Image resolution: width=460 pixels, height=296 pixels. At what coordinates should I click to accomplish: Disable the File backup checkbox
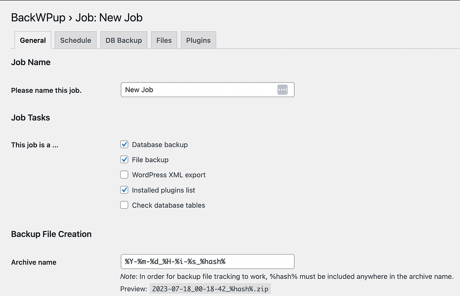(125, 160)
